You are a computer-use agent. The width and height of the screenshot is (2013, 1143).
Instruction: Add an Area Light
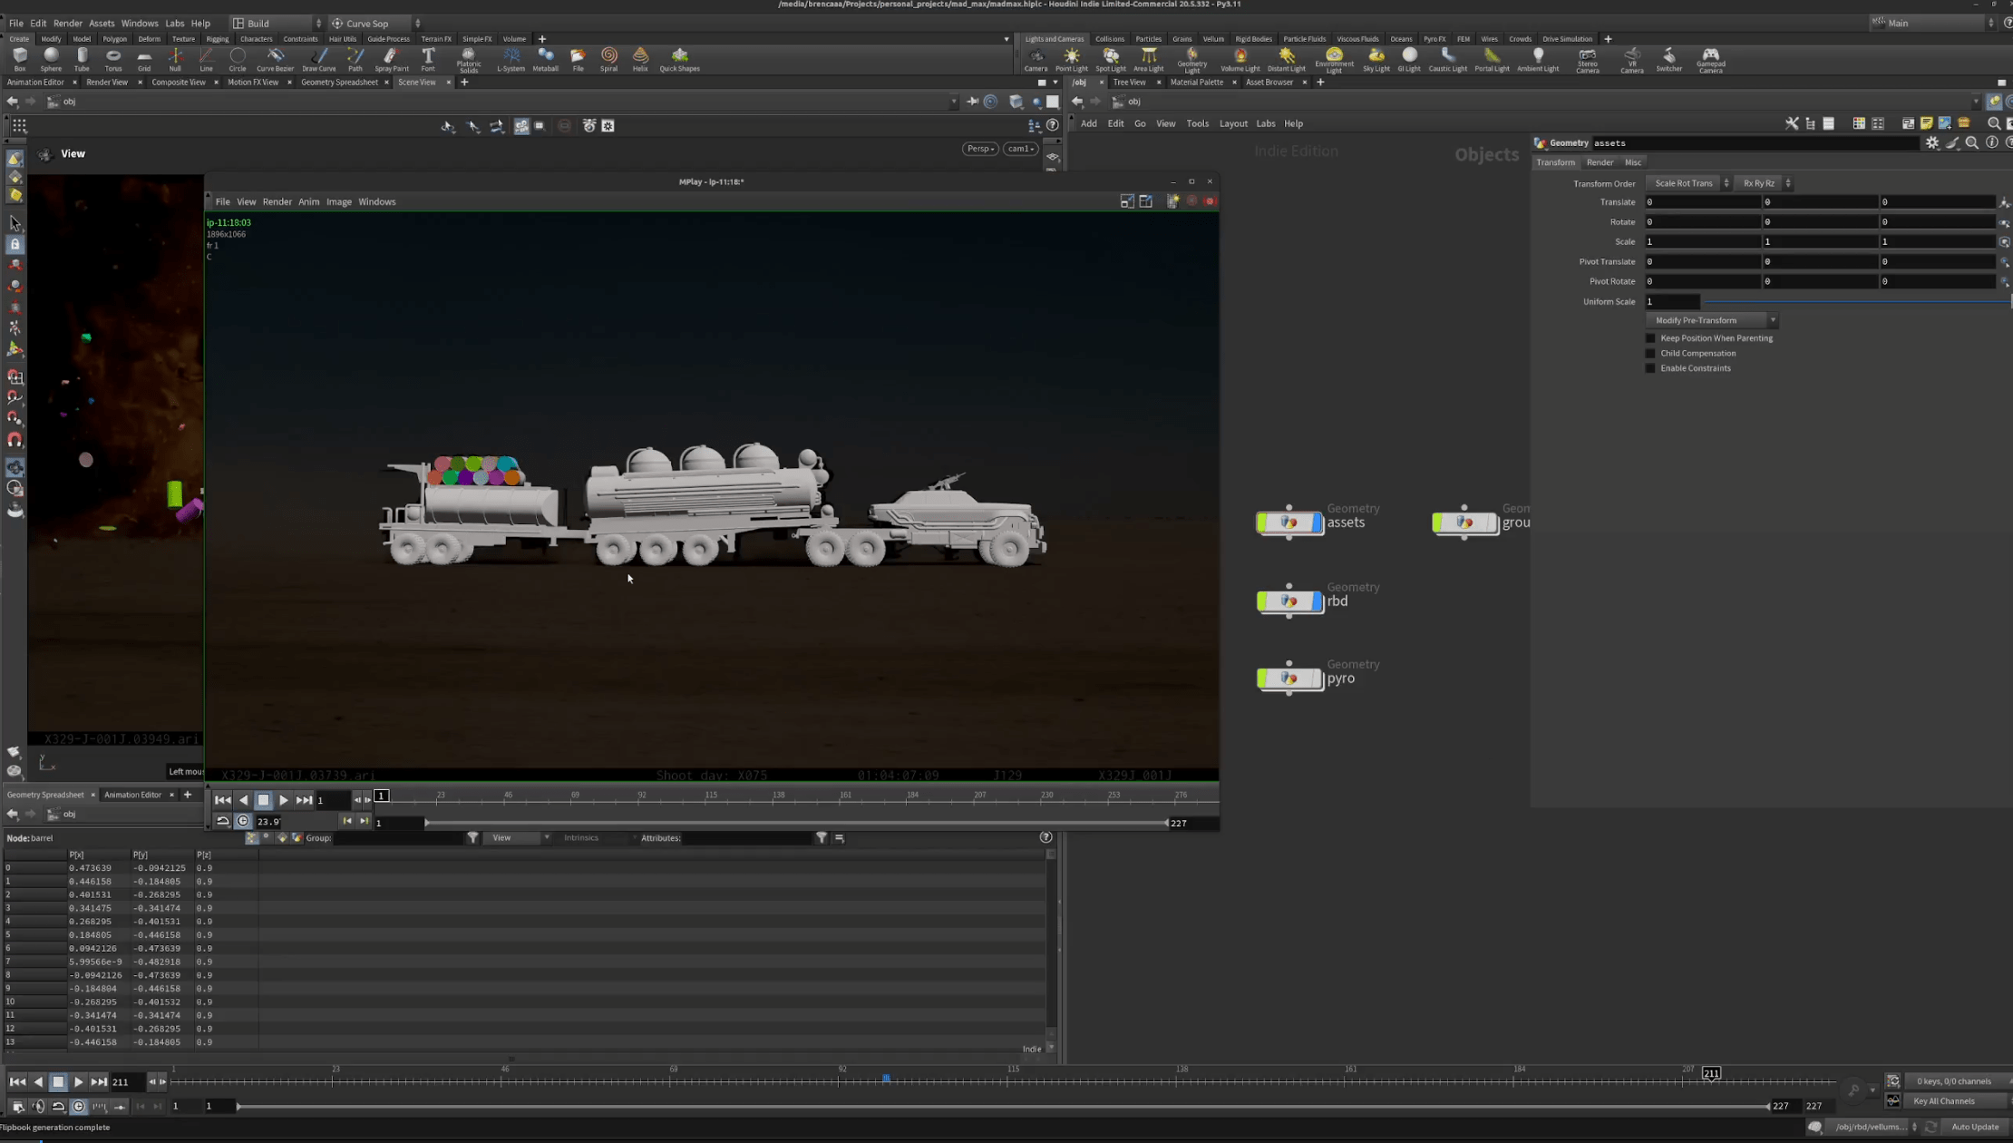pos(1148,60)
